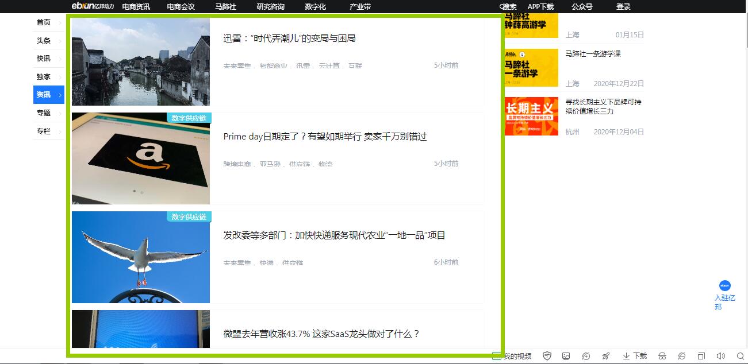Click the shield security icon in status bar
Viewport: 748px width, 364px height.
pyautogui.click(x=547, y=356)
